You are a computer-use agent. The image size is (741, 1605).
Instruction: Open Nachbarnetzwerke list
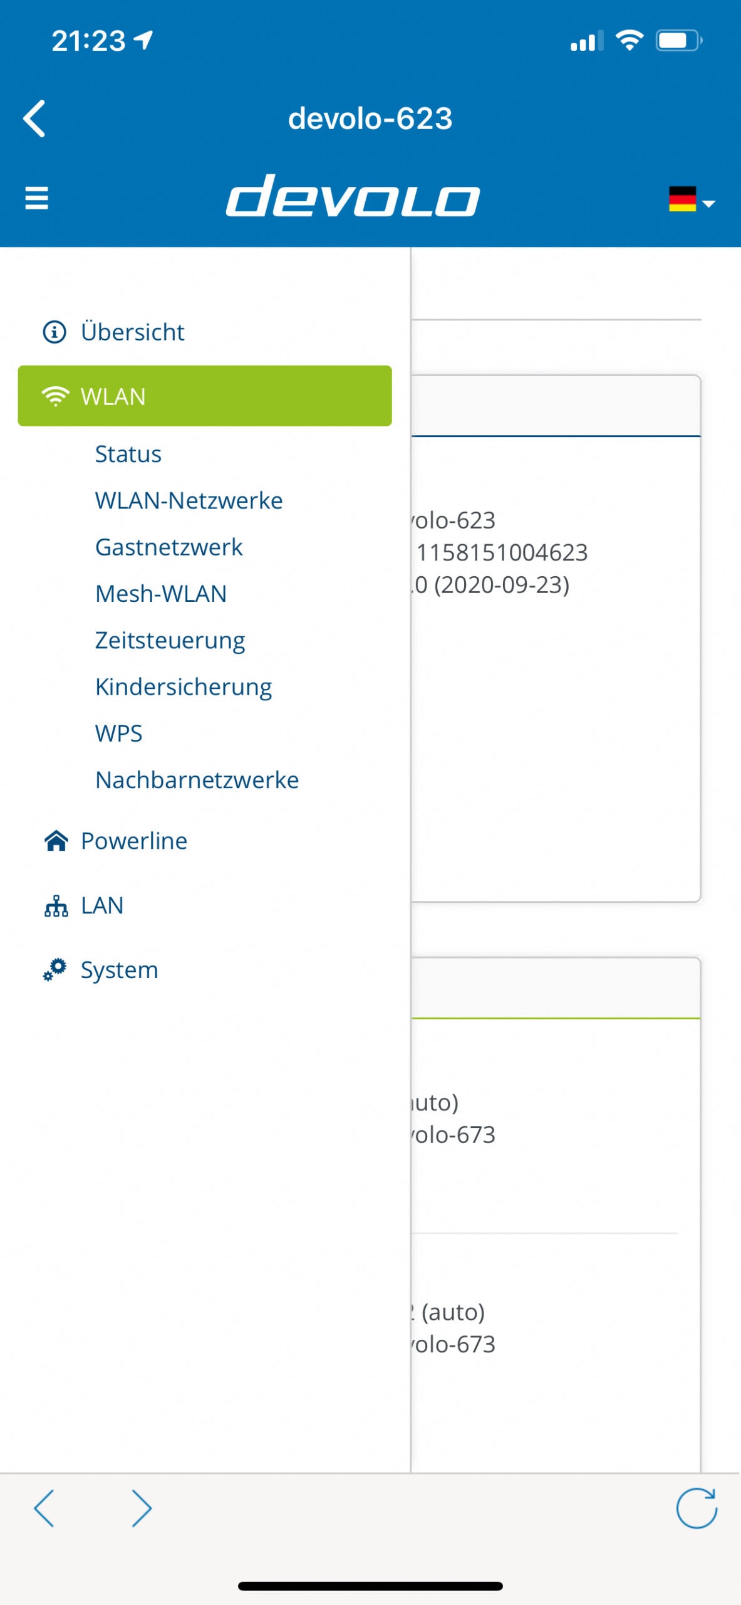(x=197, y=780)
